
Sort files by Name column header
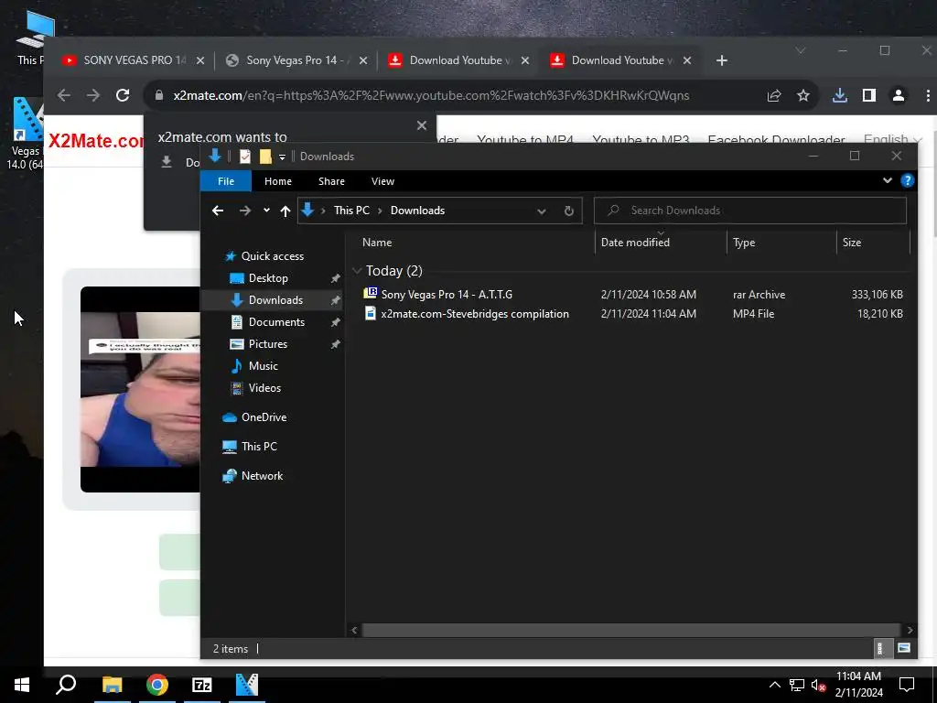[377, 242]
